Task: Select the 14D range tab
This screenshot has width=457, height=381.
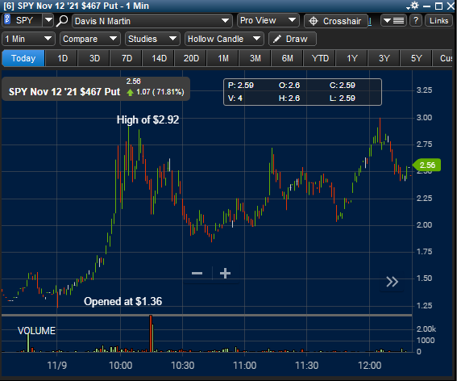Action: coord(159,58)
